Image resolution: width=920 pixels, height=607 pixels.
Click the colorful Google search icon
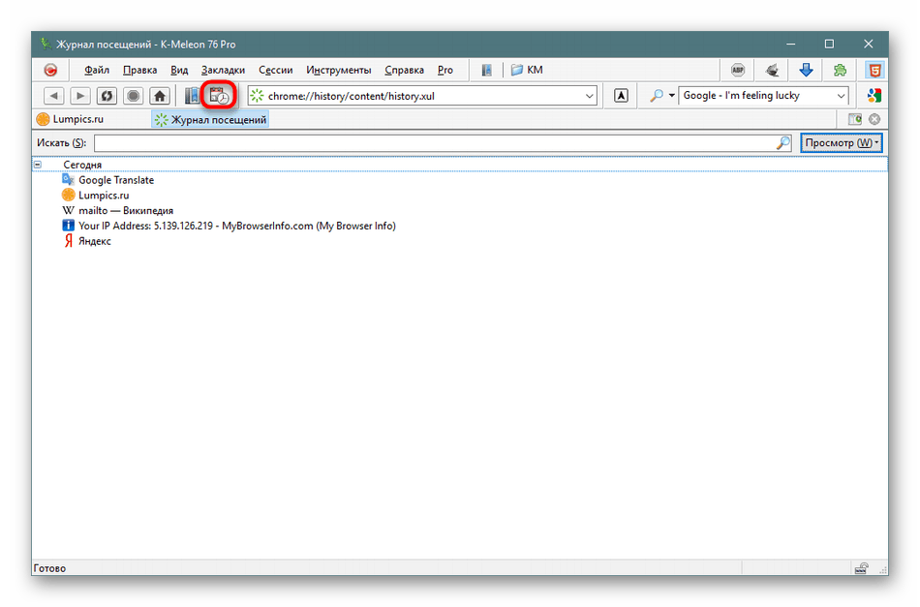point(874,96)
